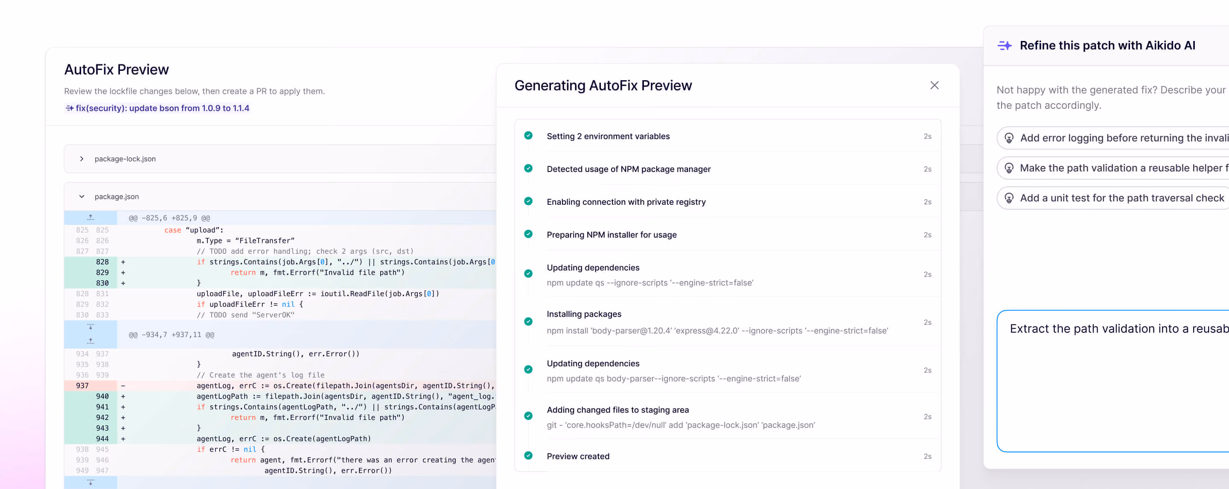Click the TODO add error handling comment line
Screen dimensions: 1229x489
coord(305,251)
